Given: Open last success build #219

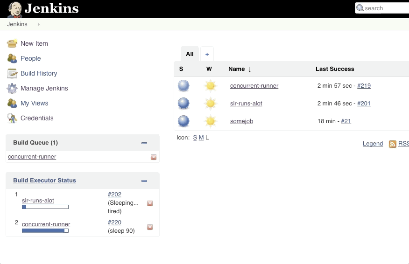Looking at the screenshot, I should [364, 86].
